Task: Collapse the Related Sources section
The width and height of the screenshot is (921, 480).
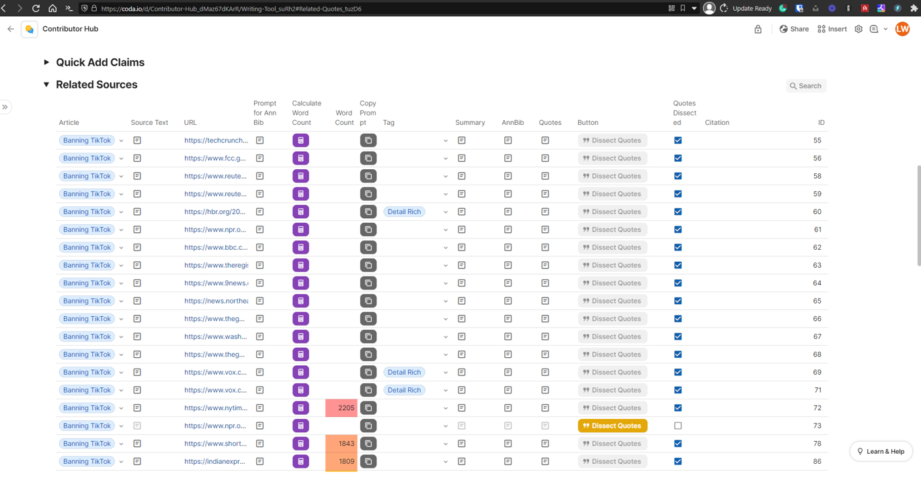Action: pos(46,85)
